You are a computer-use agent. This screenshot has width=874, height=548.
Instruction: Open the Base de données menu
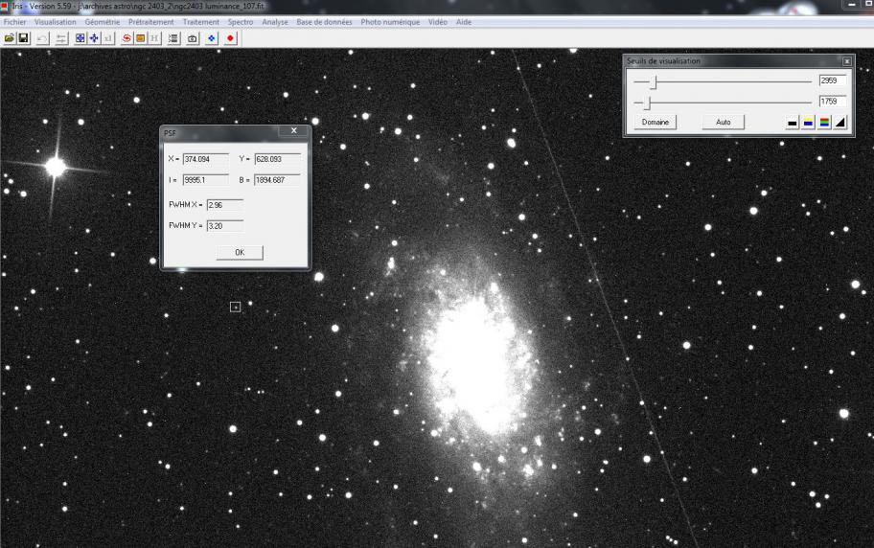pyautogui.click(x=324, y=22)
